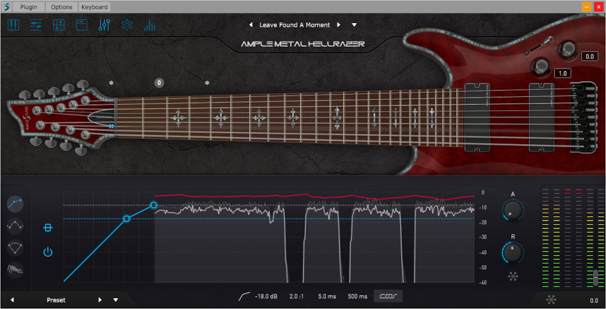Select the EQ wave mode icon

15,225
